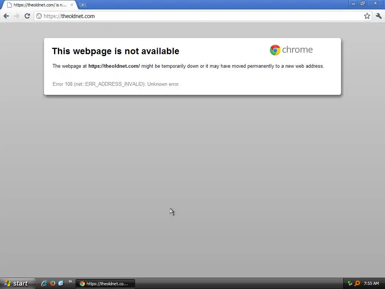Viewport: 385px width, 289px height.
Task: Go back using the browser back arrow
Action: 6,16
